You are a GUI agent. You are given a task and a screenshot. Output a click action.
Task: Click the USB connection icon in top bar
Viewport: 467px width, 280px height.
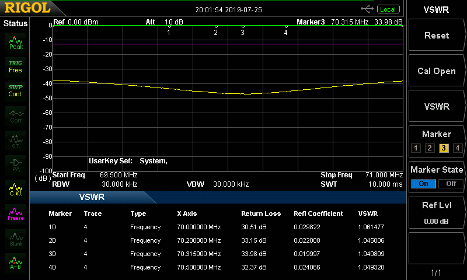[x=368, y=9]
